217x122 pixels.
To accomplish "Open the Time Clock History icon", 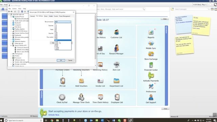I will click(100, 97).
